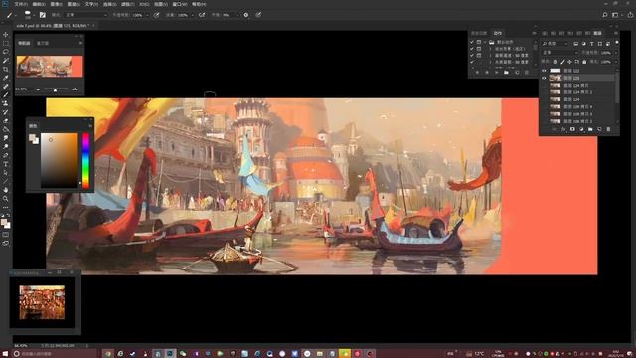The image size is (636, 358).
Task: Open layer opacity dropdown arrow
Action: point(616,53)
